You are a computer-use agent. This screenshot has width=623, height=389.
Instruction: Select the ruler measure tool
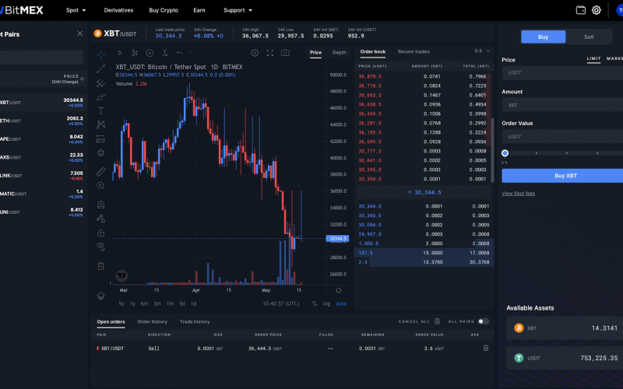tap(101, 171)
